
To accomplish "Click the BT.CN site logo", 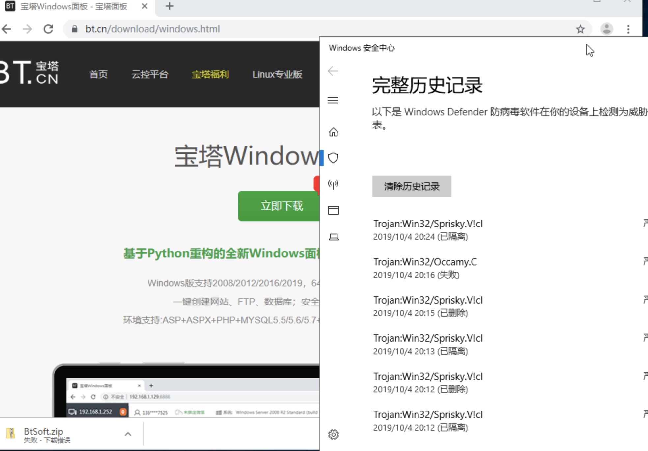I will pyautogui.click(x=29, y=72).
